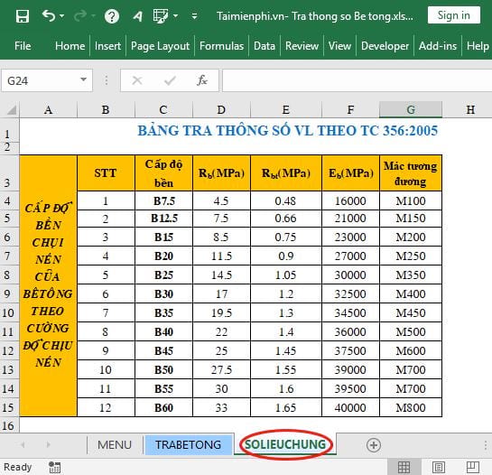The image size is (492, 475).
Task: Select the cell with B30
Action: point(163,293)
